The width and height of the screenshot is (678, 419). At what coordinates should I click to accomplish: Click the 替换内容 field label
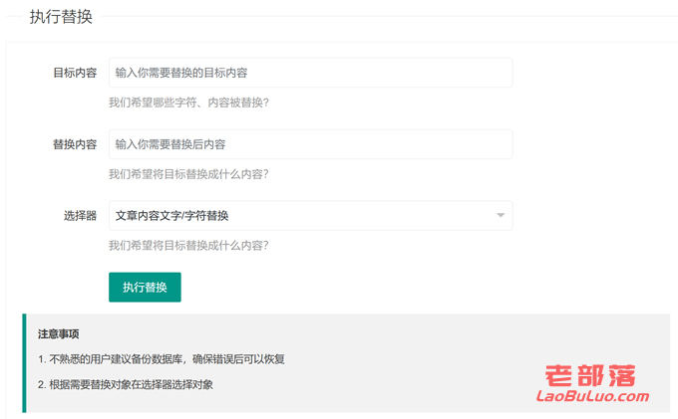(x=75, y=144)
